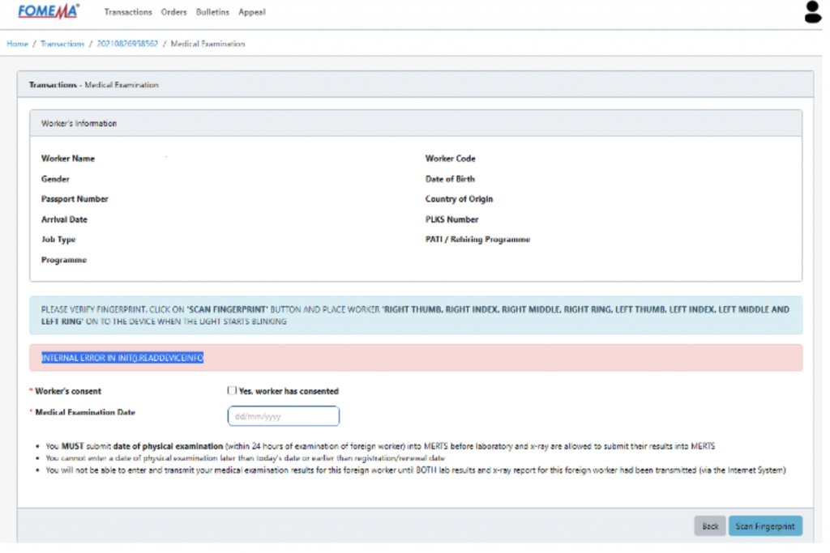
Task: Open the Transactions menu in navbar
Action: click(128, 12)
